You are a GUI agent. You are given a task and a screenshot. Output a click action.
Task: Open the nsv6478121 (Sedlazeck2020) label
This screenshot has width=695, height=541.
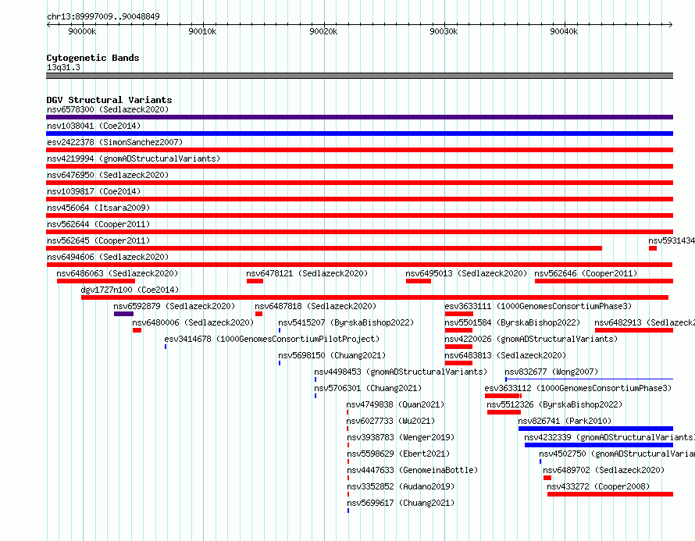coord(307,273)
